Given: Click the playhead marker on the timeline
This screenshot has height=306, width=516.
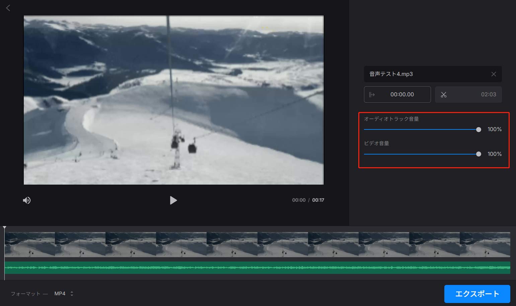Looking at the screenshot, I should pyautogui.click(x=4, y=227).
